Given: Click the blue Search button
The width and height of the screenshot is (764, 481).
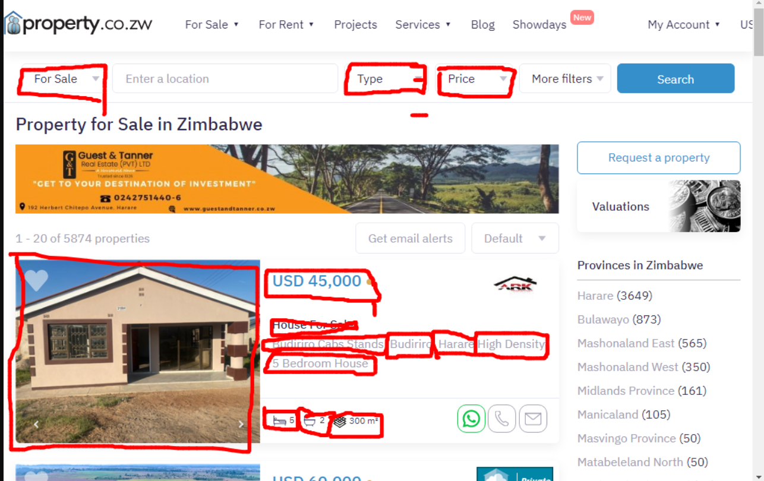Looking at the screenshot, I should point(675,78).
